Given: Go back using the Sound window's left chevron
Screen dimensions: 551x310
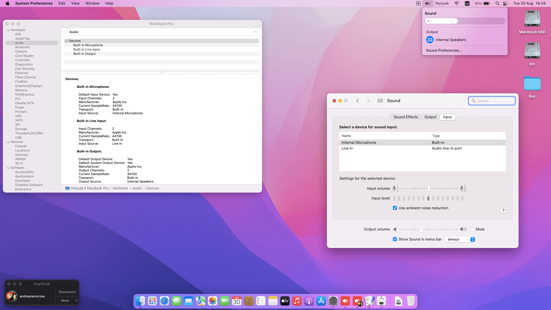Looking at the screenshot, I should point(358,101).
